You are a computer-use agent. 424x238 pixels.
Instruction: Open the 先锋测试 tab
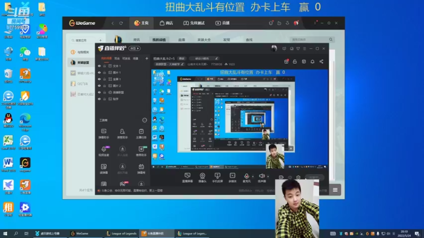tap(194, 23)
